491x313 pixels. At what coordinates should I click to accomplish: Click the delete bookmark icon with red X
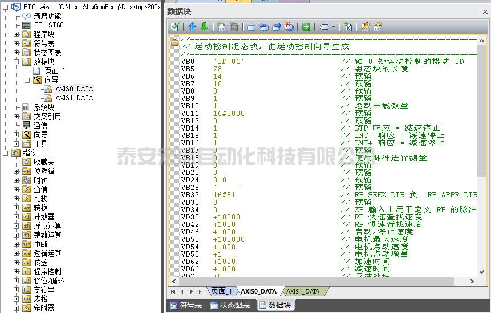pos(289,27)
